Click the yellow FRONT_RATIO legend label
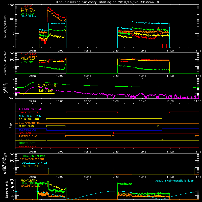 coord(29,181)
